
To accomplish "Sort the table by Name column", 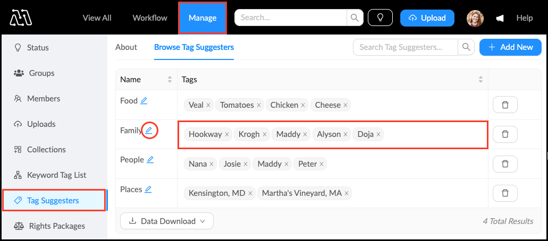I will [170, 80].
